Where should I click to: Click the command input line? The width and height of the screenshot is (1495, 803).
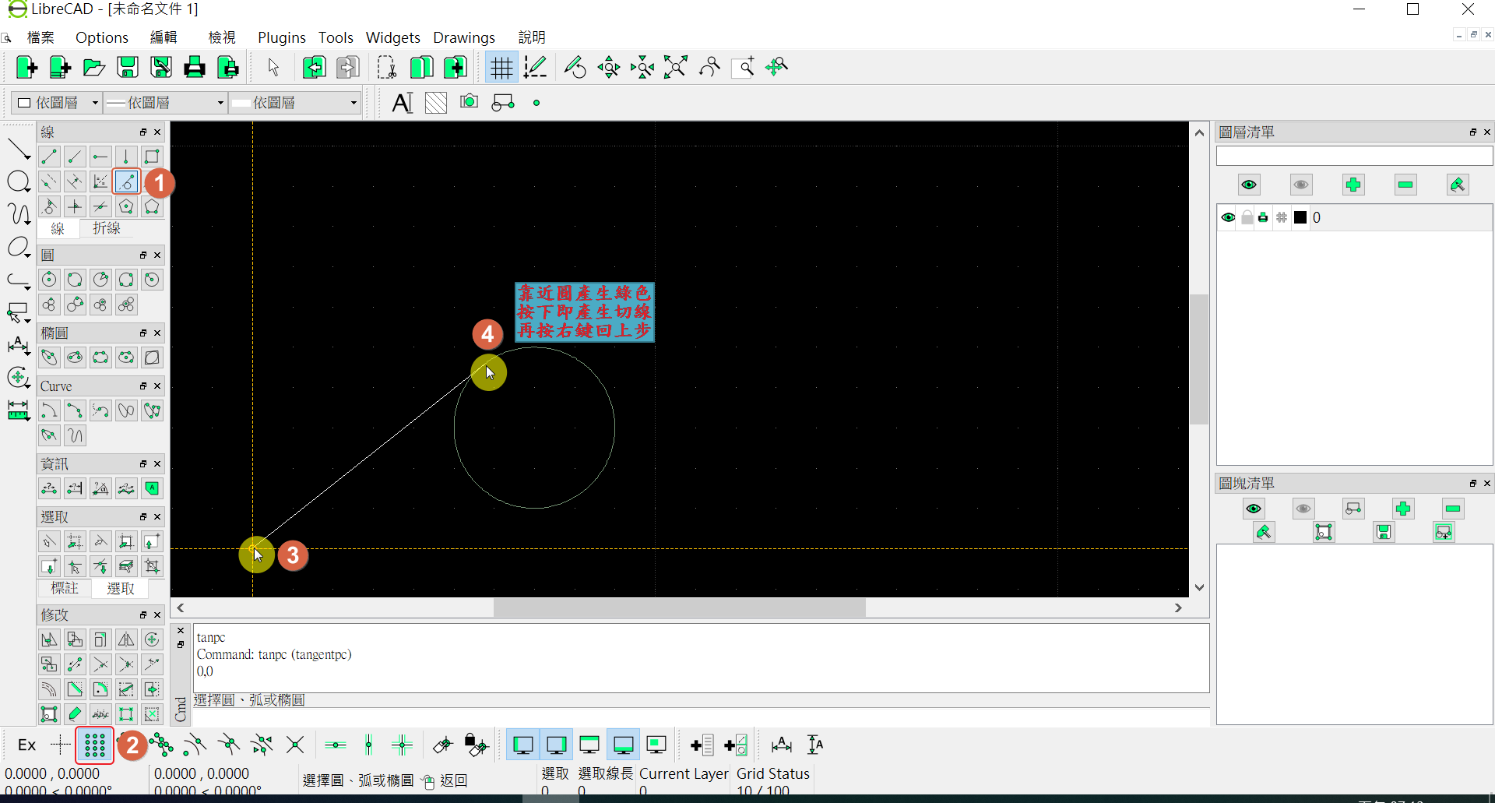coord(701,717)
